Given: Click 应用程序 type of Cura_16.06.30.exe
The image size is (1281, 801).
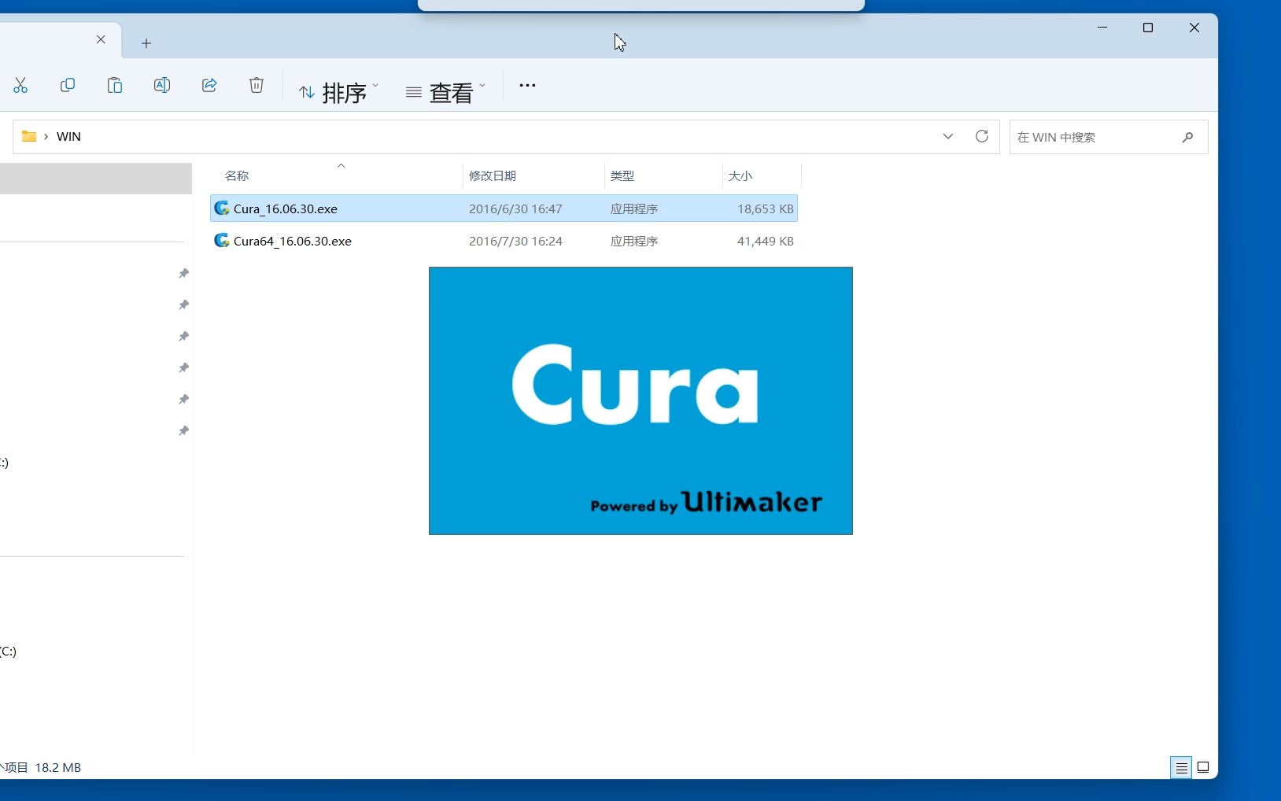Looking at the screenshot, I should (634, 209).
